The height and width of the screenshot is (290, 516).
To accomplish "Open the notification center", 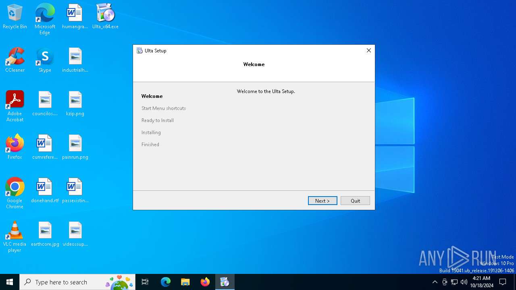I will click(x=503, y=282).
